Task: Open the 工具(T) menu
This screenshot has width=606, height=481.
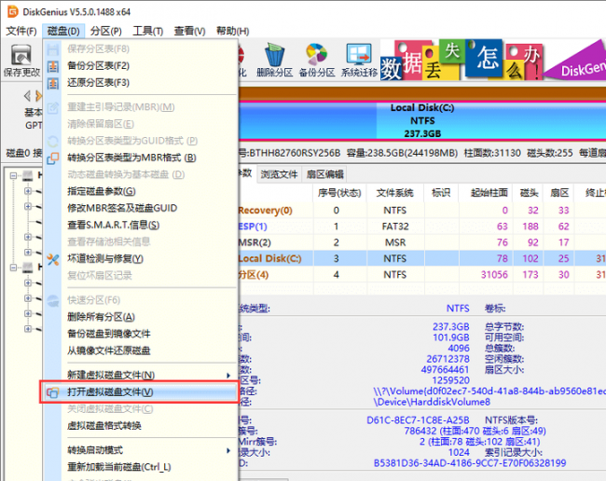Action: [147, 31]
